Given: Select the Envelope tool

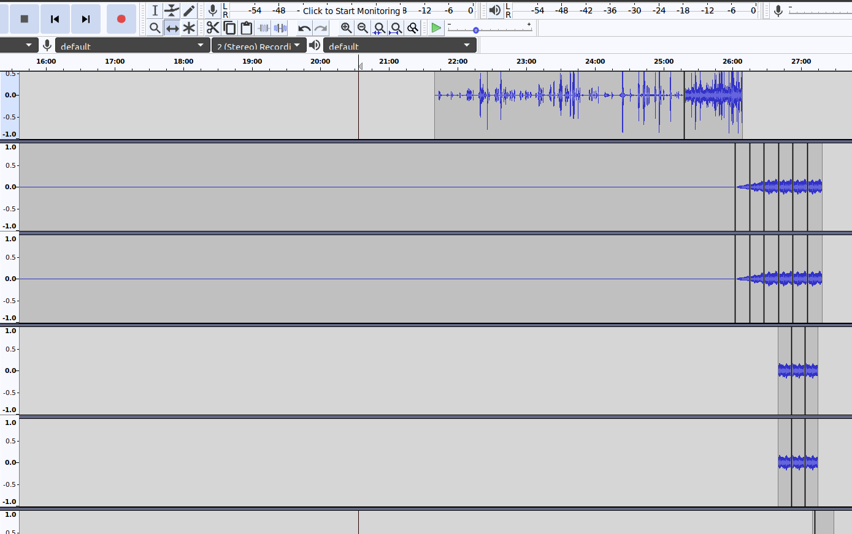Looking at the screenshot, I should [x=172, y=10].
